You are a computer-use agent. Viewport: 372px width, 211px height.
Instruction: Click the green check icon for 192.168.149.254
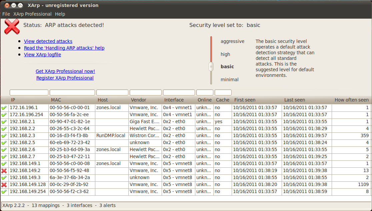pos(4,191)
